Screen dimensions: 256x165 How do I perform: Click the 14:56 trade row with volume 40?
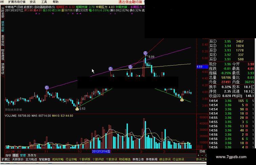pyautogui.click(x=232, y=130)
